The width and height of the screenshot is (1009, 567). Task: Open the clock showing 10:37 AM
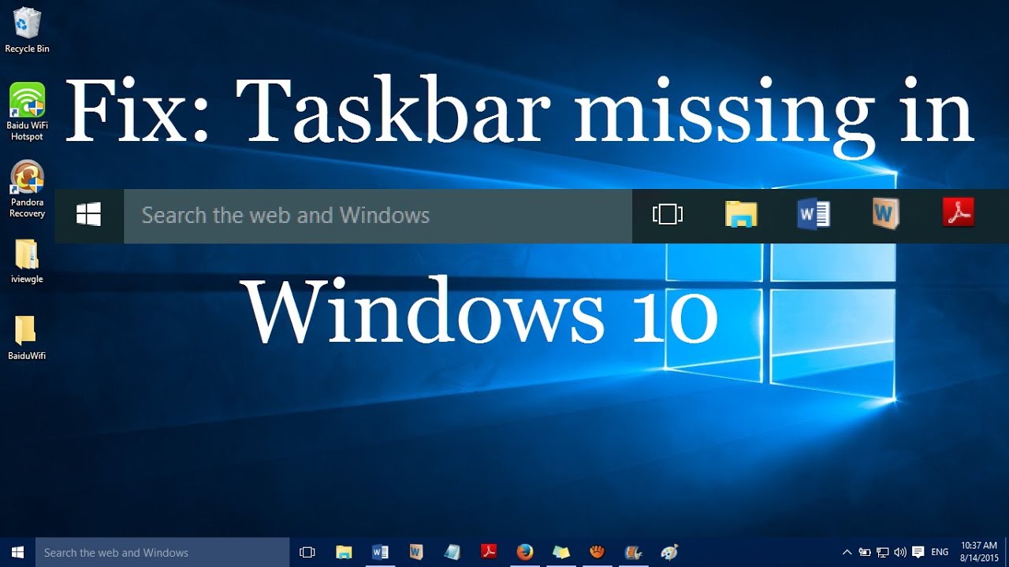[980, 551]
